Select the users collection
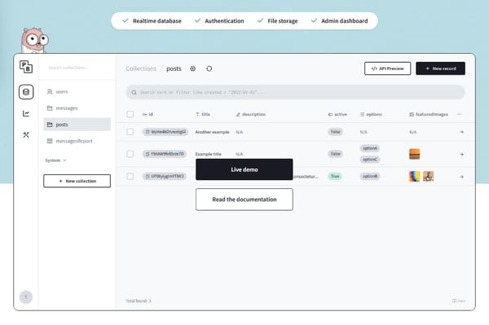489x325 pixels. point(77,91)
